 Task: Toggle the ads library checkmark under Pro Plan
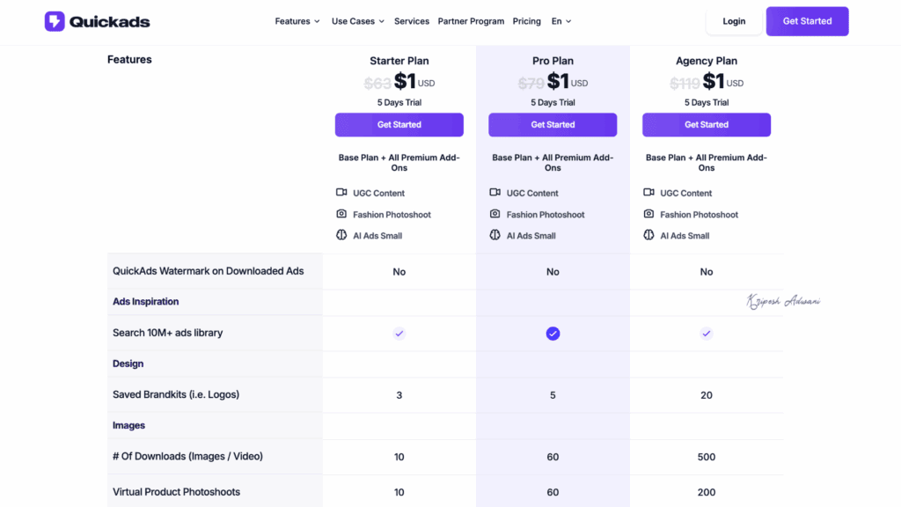coord(553,333)
